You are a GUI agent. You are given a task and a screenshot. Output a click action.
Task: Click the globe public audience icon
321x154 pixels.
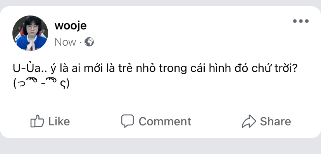[x=89, y=42]
